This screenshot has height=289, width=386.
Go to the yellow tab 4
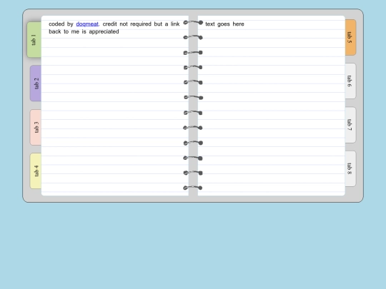[x=36, y=171]
